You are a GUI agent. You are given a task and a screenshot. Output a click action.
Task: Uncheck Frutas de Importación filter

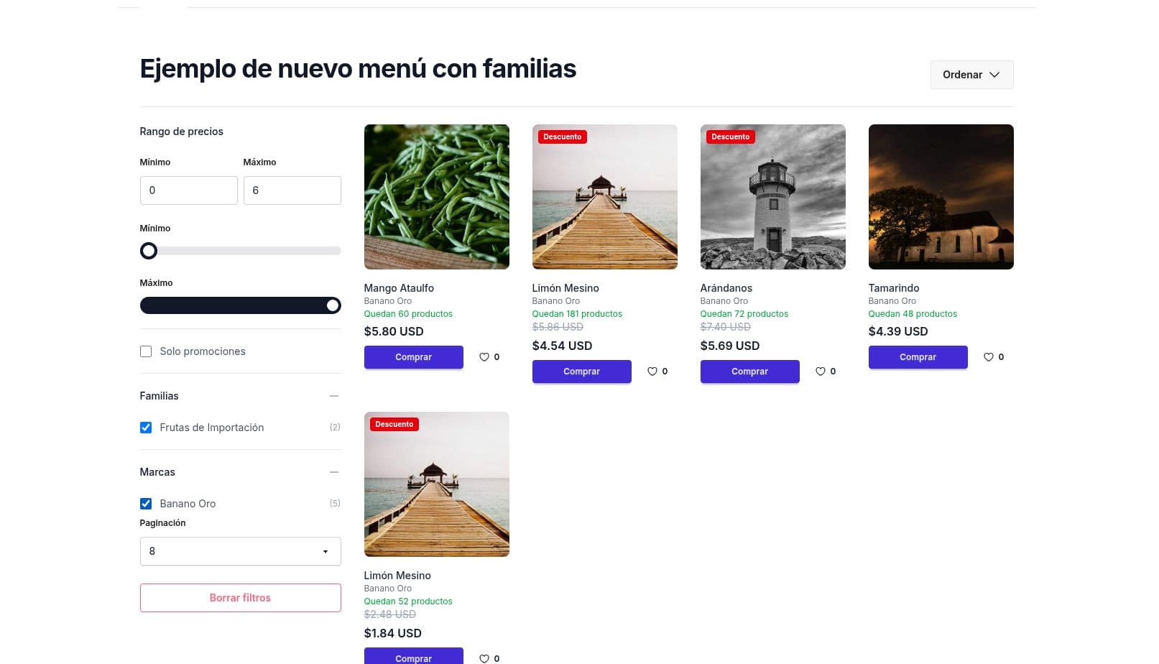146,428
